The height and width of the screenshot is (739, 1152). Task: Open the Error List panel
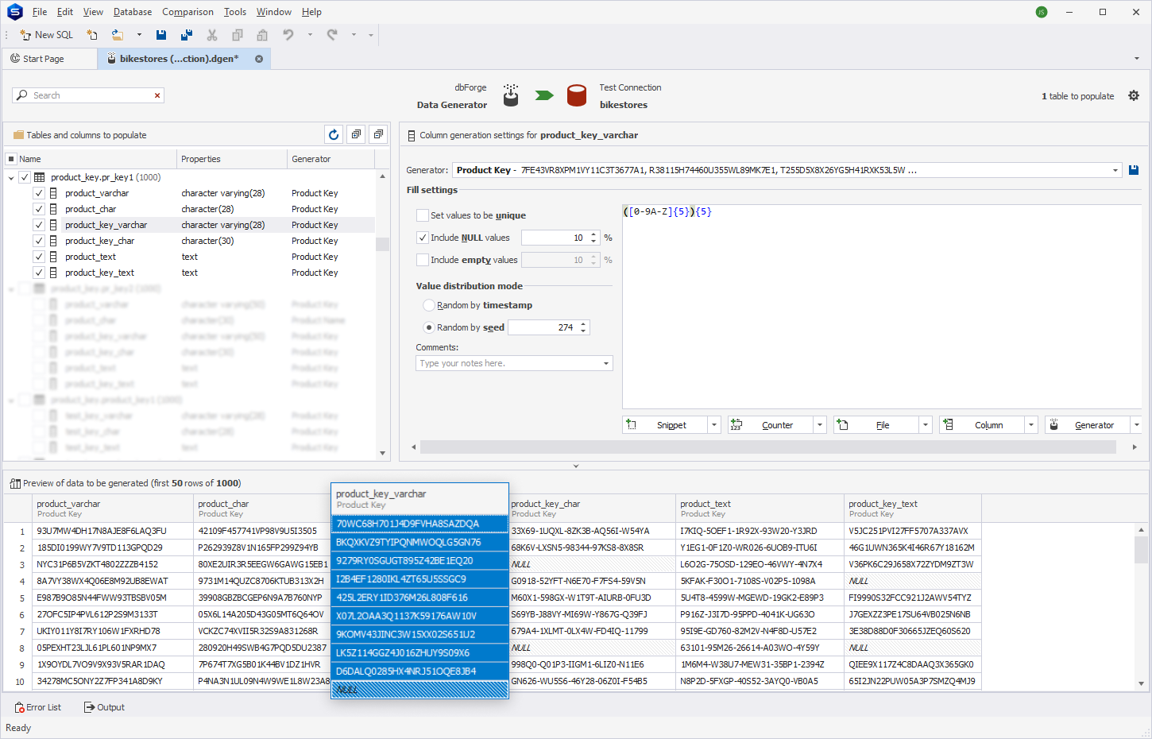[x=37, y=707]
